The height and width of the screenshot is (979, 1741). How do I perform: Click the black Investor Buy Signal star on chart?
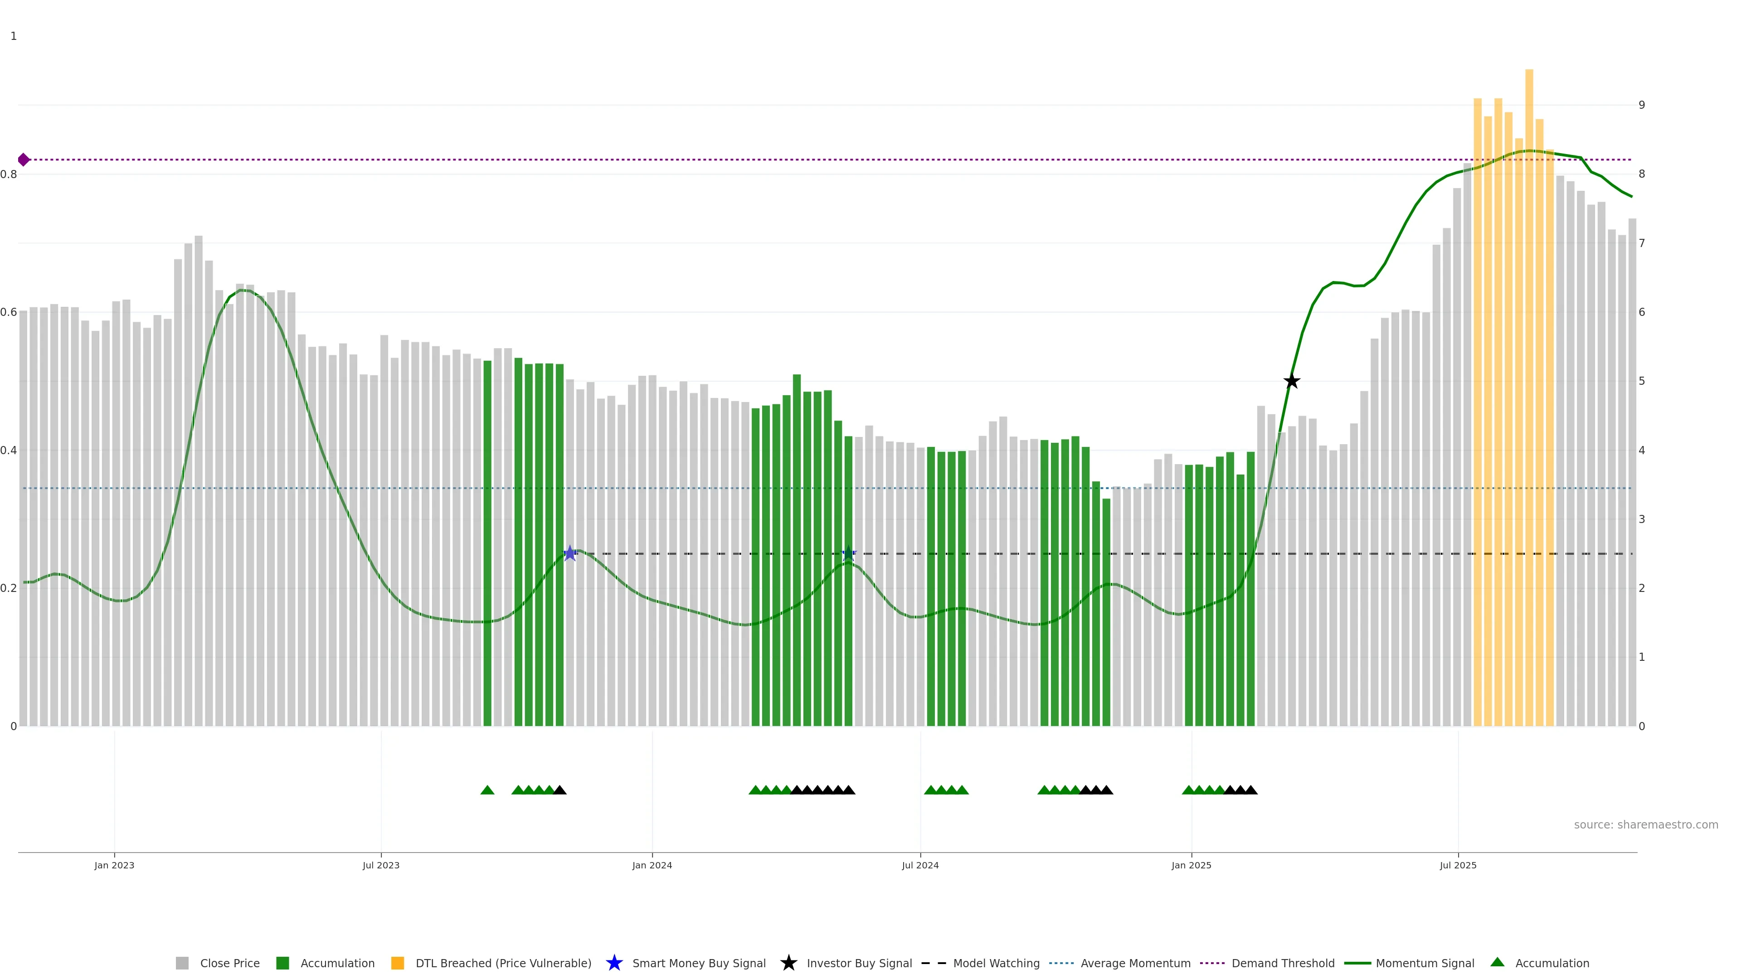pyautogui.click(x=1292, y=381)
